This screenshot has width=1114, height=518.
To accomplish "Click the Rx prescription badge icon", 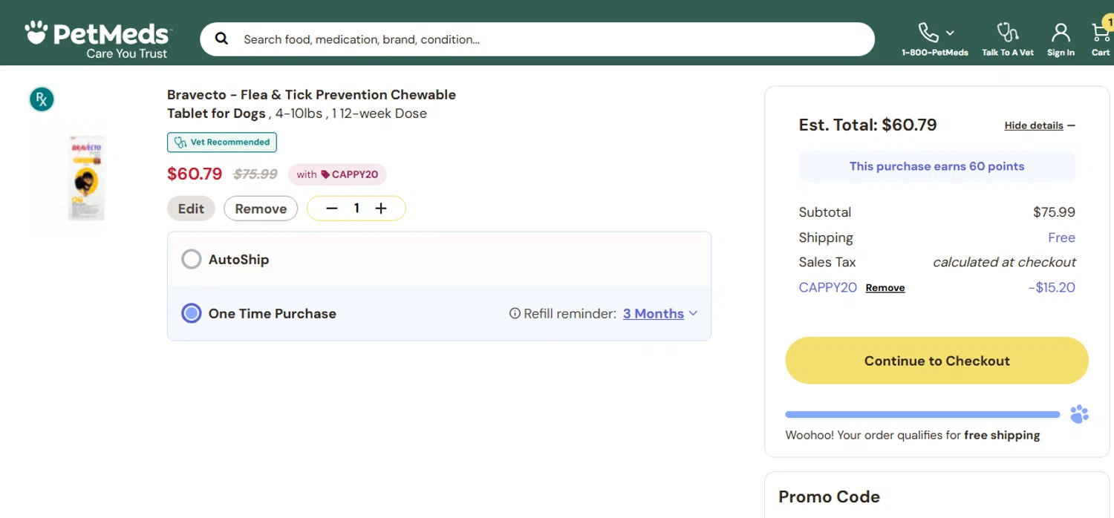I will [42, 99].
